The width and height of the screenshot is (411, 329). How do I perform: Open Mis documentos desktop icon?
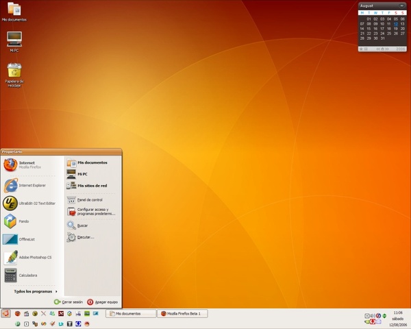pos(14,12)
